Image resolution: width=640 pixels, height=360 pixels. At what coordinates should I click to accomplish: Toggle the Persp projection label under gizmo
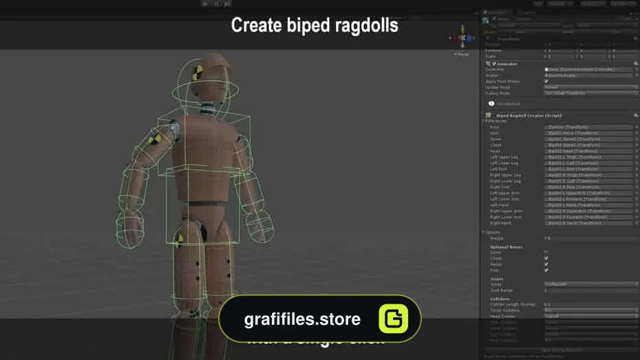pos(462,54)
